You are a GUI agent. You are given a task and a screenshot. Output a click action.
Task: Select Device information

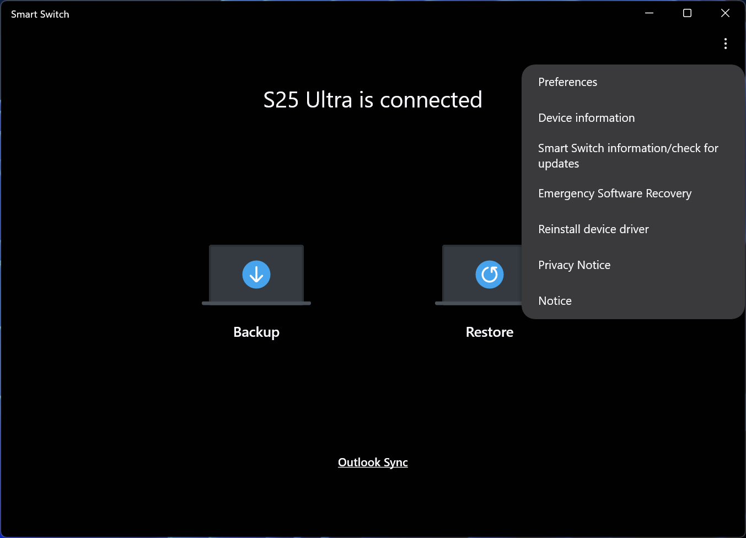tap(586, 117)
